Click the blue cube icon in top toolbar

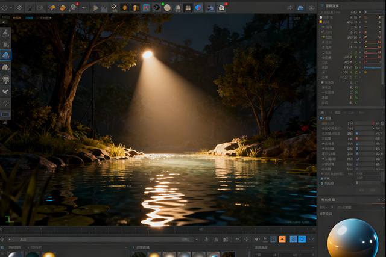[198, 8]
